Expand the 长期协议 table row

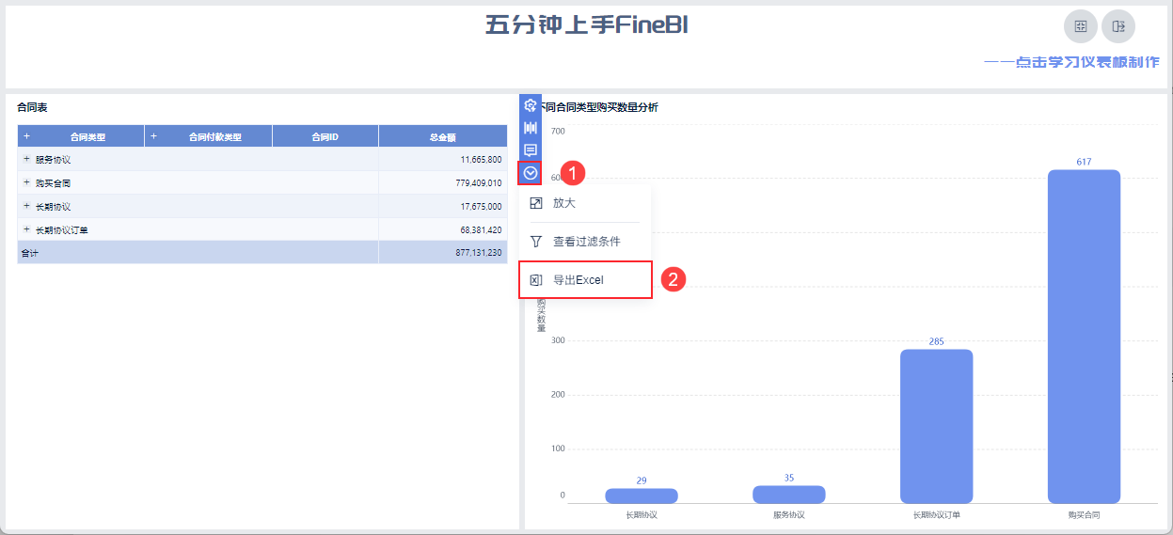point(26,206)
